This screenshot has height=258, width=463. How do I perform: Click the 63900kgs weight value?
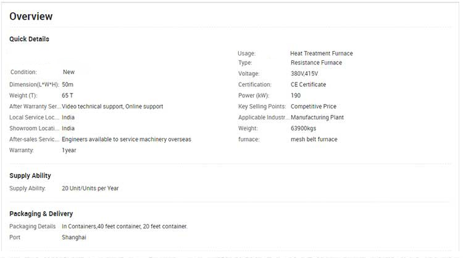tap(304, 129)
